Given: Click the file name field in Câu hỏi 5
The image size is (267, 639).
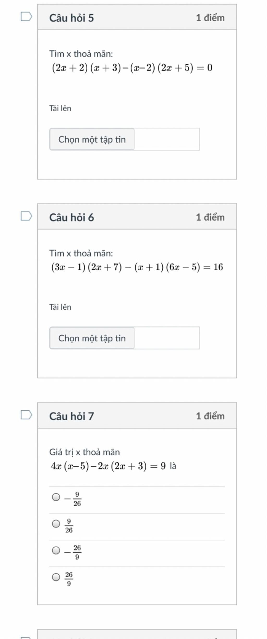Looking at the screenshot, I should 167,139.
